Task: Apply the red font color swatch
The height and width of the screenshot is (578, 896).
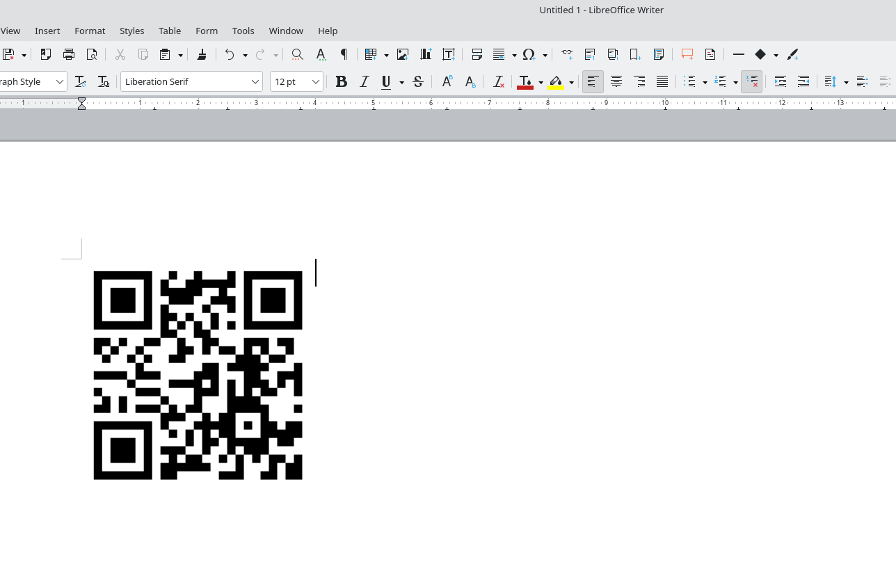Action: tap(525, 82)
